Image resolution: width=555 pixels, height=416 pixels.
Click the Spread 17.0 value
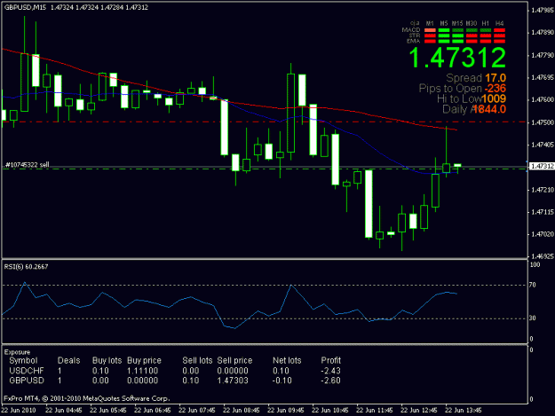(496, 78)
